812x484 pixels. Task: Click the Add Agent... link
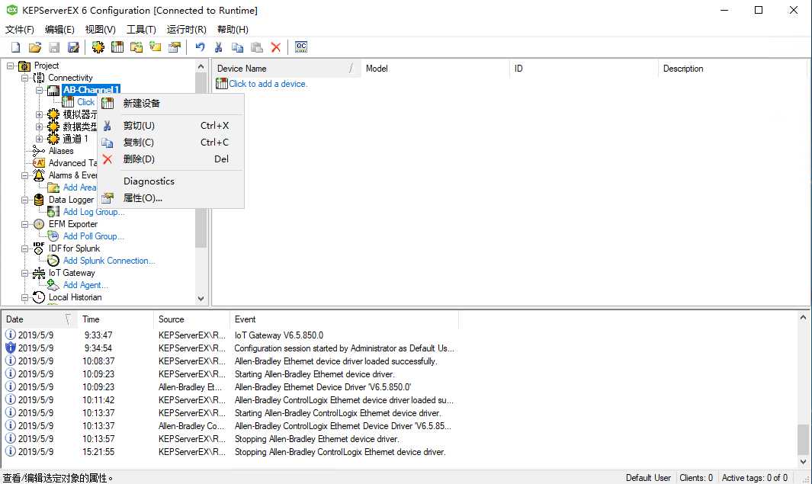coord(85,285)
